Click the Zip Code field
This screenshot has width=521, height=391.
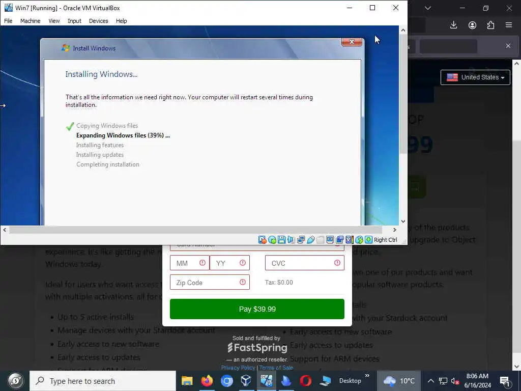coord(210,282)
